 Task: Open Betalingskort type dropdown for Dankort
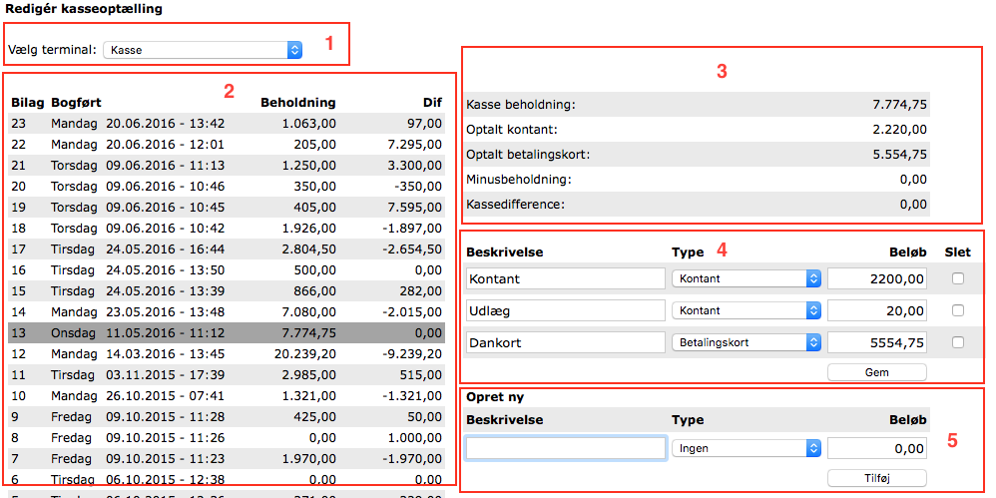(x=746, y=343)
